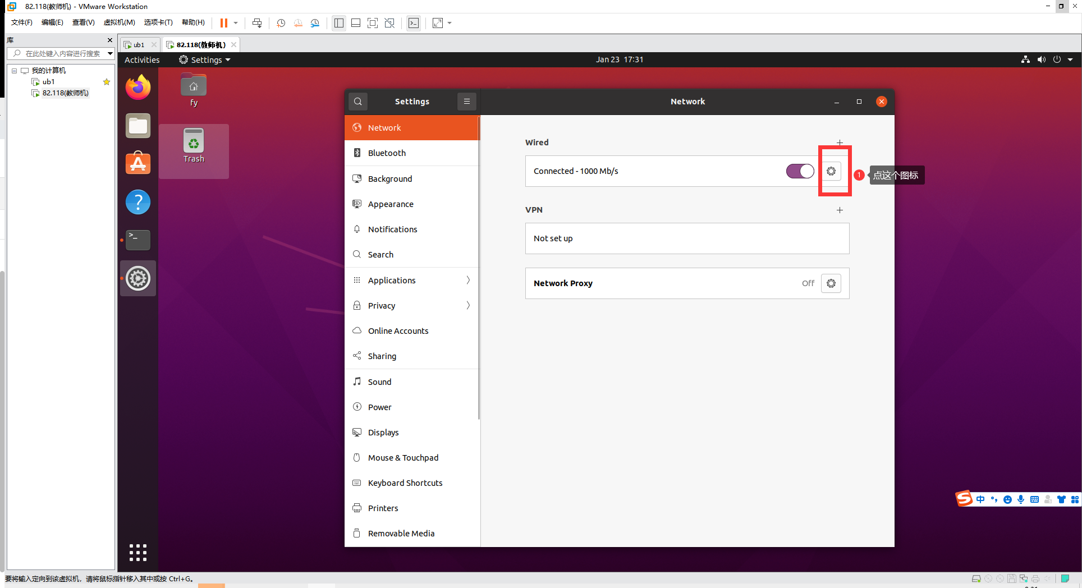Expand the Privacy settings submenu
1082x588 pixels.
[x=412, y=306]
